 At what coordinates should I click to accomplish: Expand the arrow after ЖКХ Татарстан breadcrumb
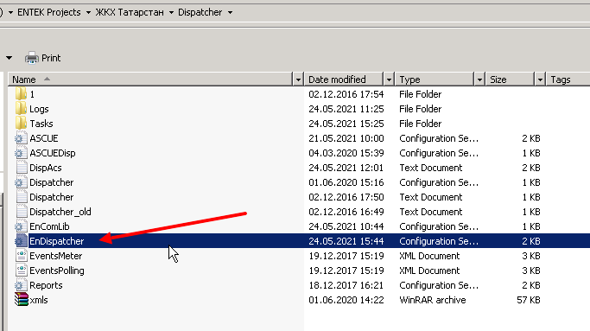(x=171, y=12)
